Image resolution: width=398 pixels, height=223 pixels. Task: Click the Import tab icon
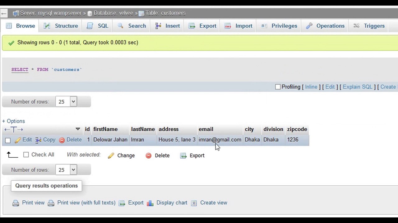228,26
